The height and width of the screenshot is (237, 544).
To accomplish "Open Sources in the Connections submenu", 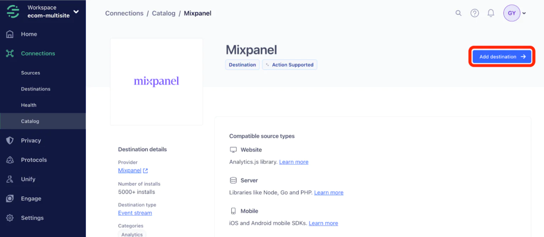I will pos(31,73).
